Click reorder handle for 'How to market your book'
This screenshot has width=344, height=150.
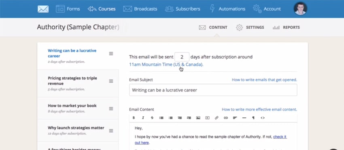111,109
